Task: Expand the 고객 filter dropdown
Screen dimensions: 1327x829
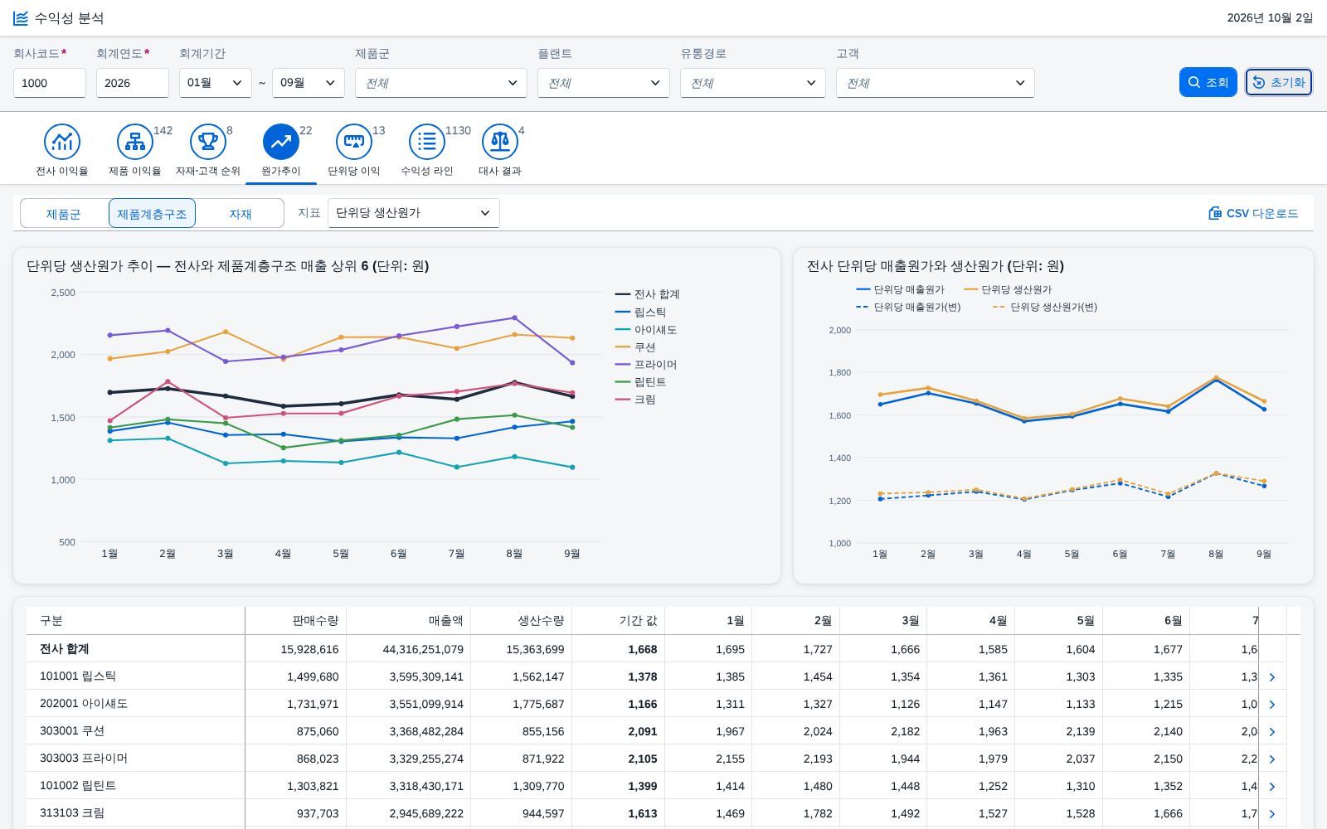Action: [936, 83]
